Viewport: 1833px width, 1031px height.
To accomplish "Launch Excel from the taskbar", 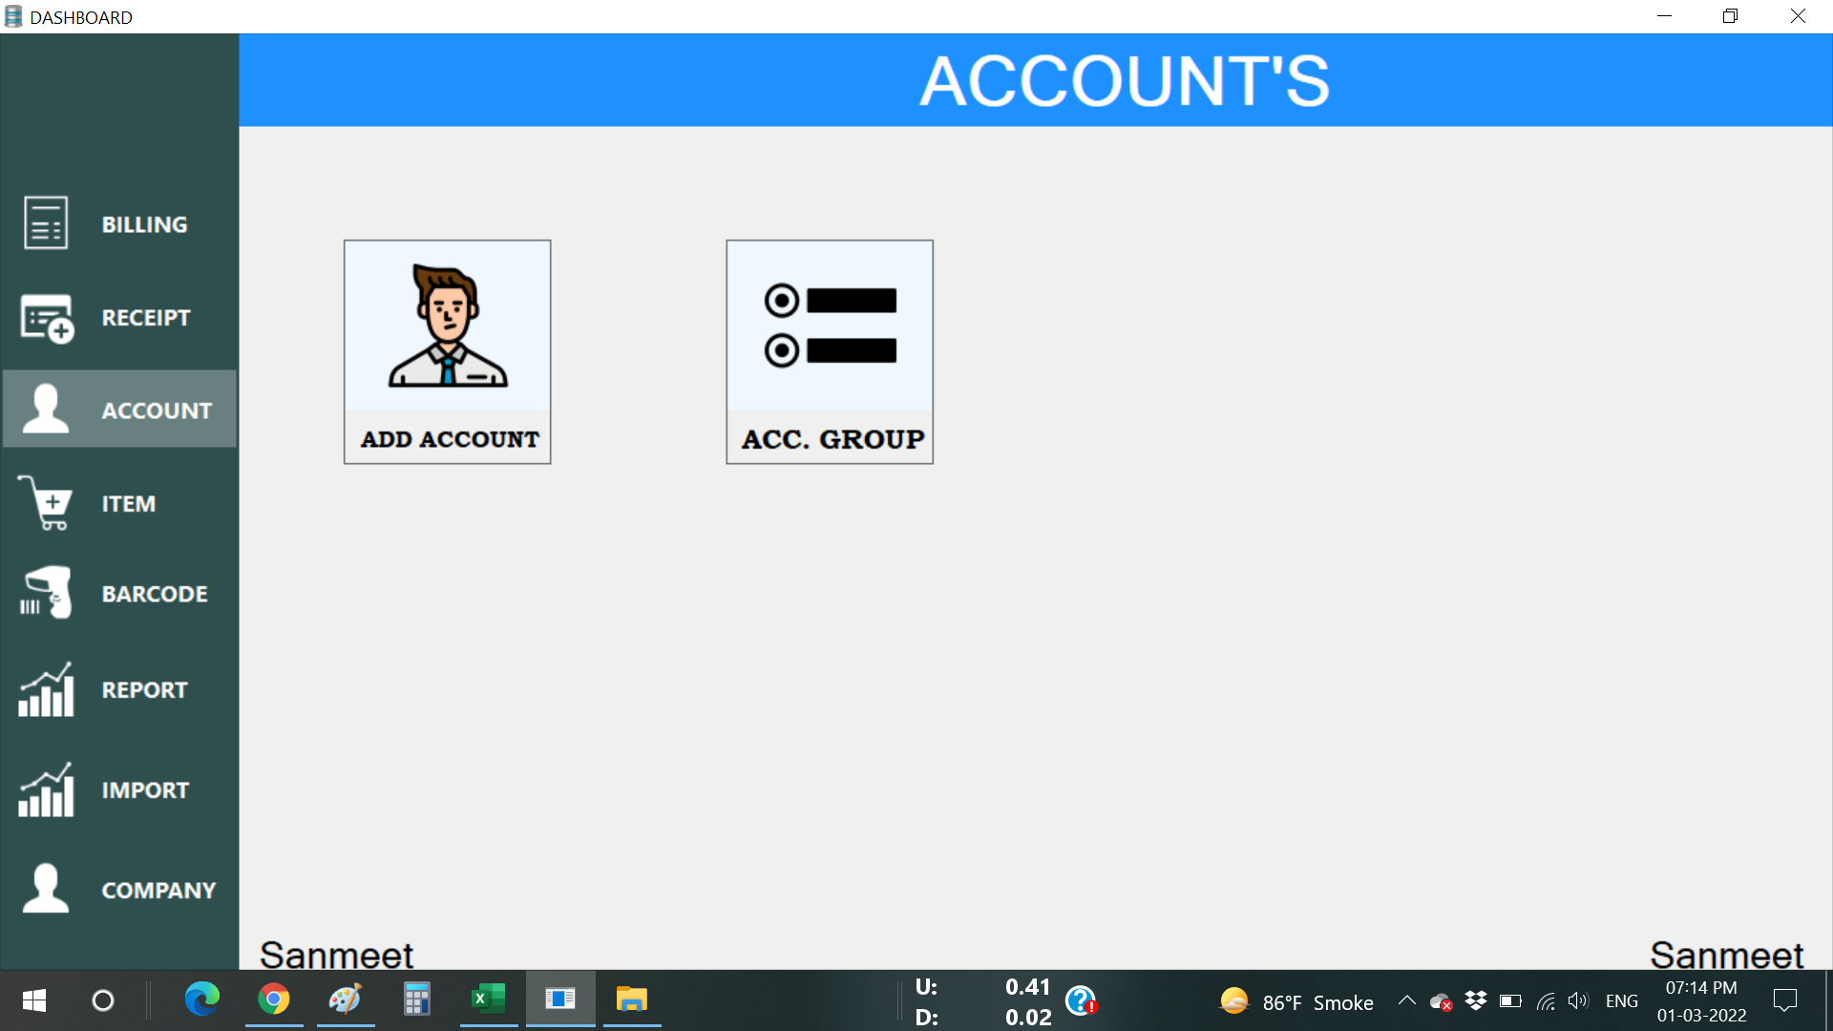I will click(x=488, y=999).
